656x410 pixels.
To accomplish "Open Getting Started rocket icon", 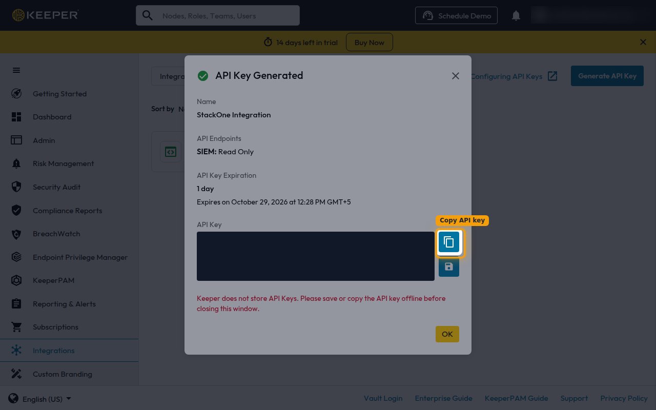I will click(16, 94).
